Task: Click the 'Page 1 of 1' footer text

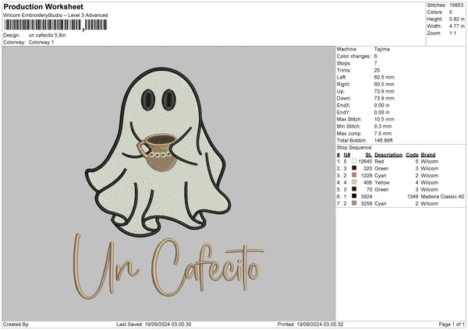Action: (x=452, y=324)
